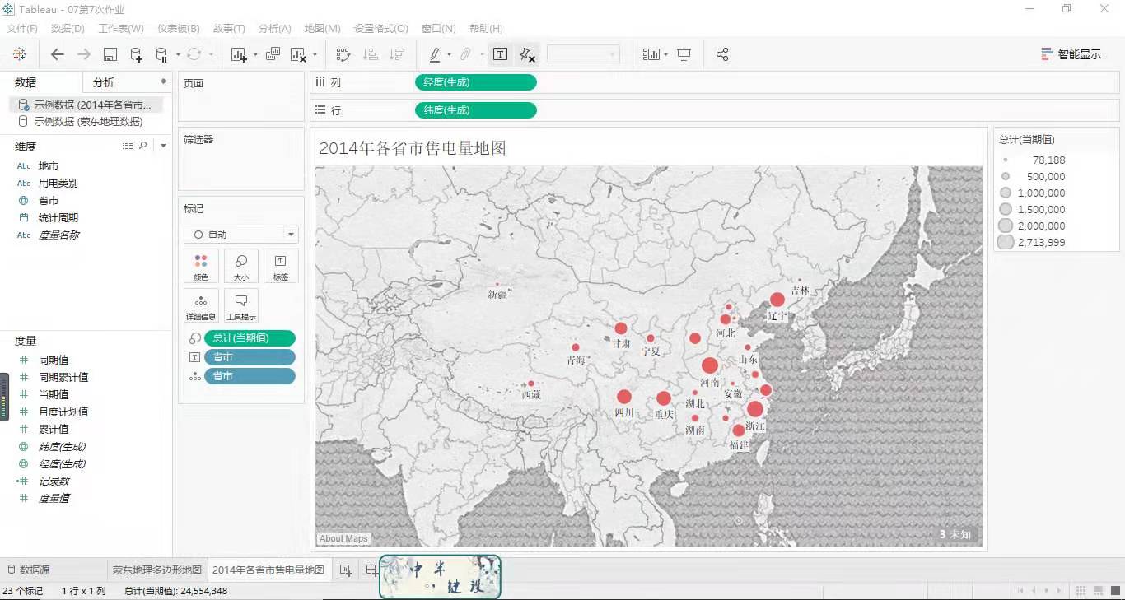Open the Smart Display (智能显示) panel
The height and width of the screenshot is (600, 1125).
pyautogui.click(x=1071, y=54)
